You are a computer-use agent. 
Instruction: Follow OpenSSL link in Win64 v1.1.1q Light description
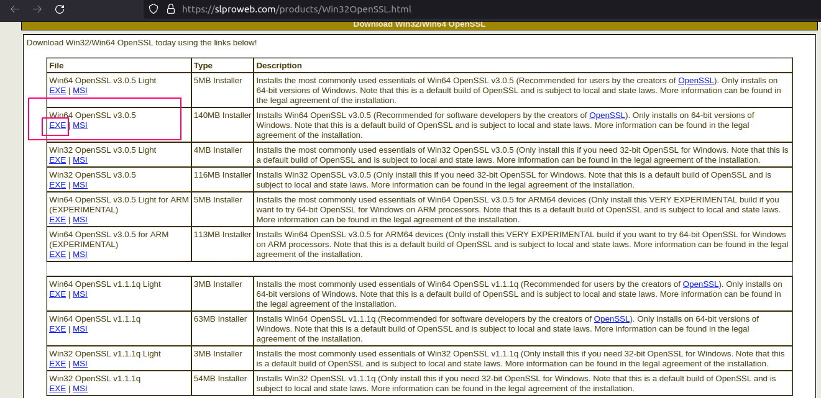pos(701,284)
